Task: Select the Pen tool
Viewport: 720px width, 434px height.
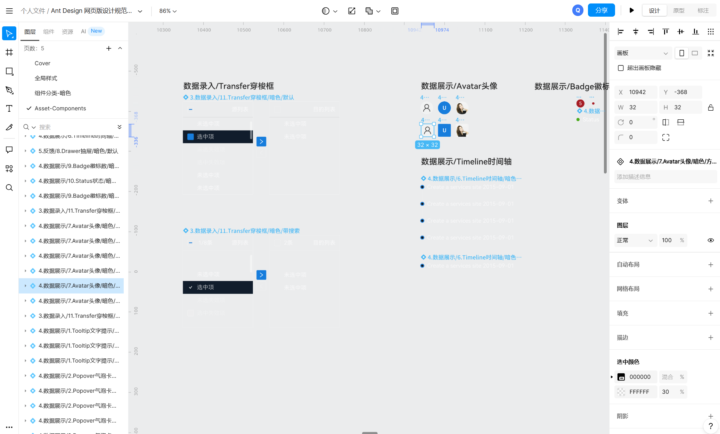Action: coord(9,90)
